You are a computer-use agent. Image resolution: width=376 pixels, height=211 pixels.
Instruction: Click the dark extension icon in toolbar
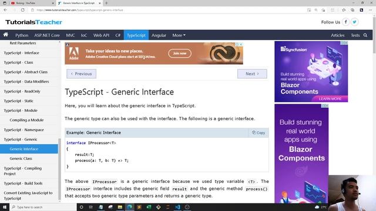point(361,10)
